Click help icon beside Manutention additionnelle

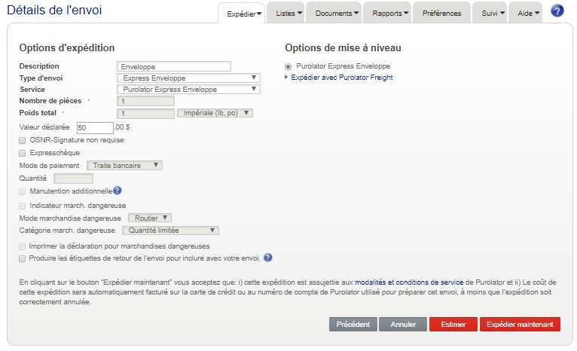tap(118, 191)
